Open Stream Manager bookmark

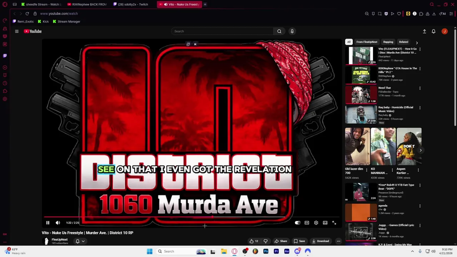click(66, 22)
